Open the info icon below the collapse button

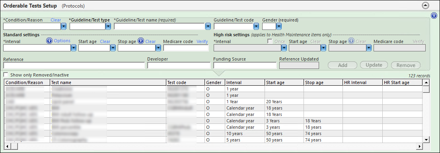433,16
